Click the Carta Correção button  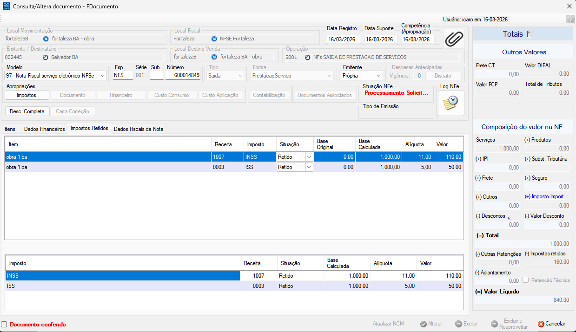tap(73, 111)
